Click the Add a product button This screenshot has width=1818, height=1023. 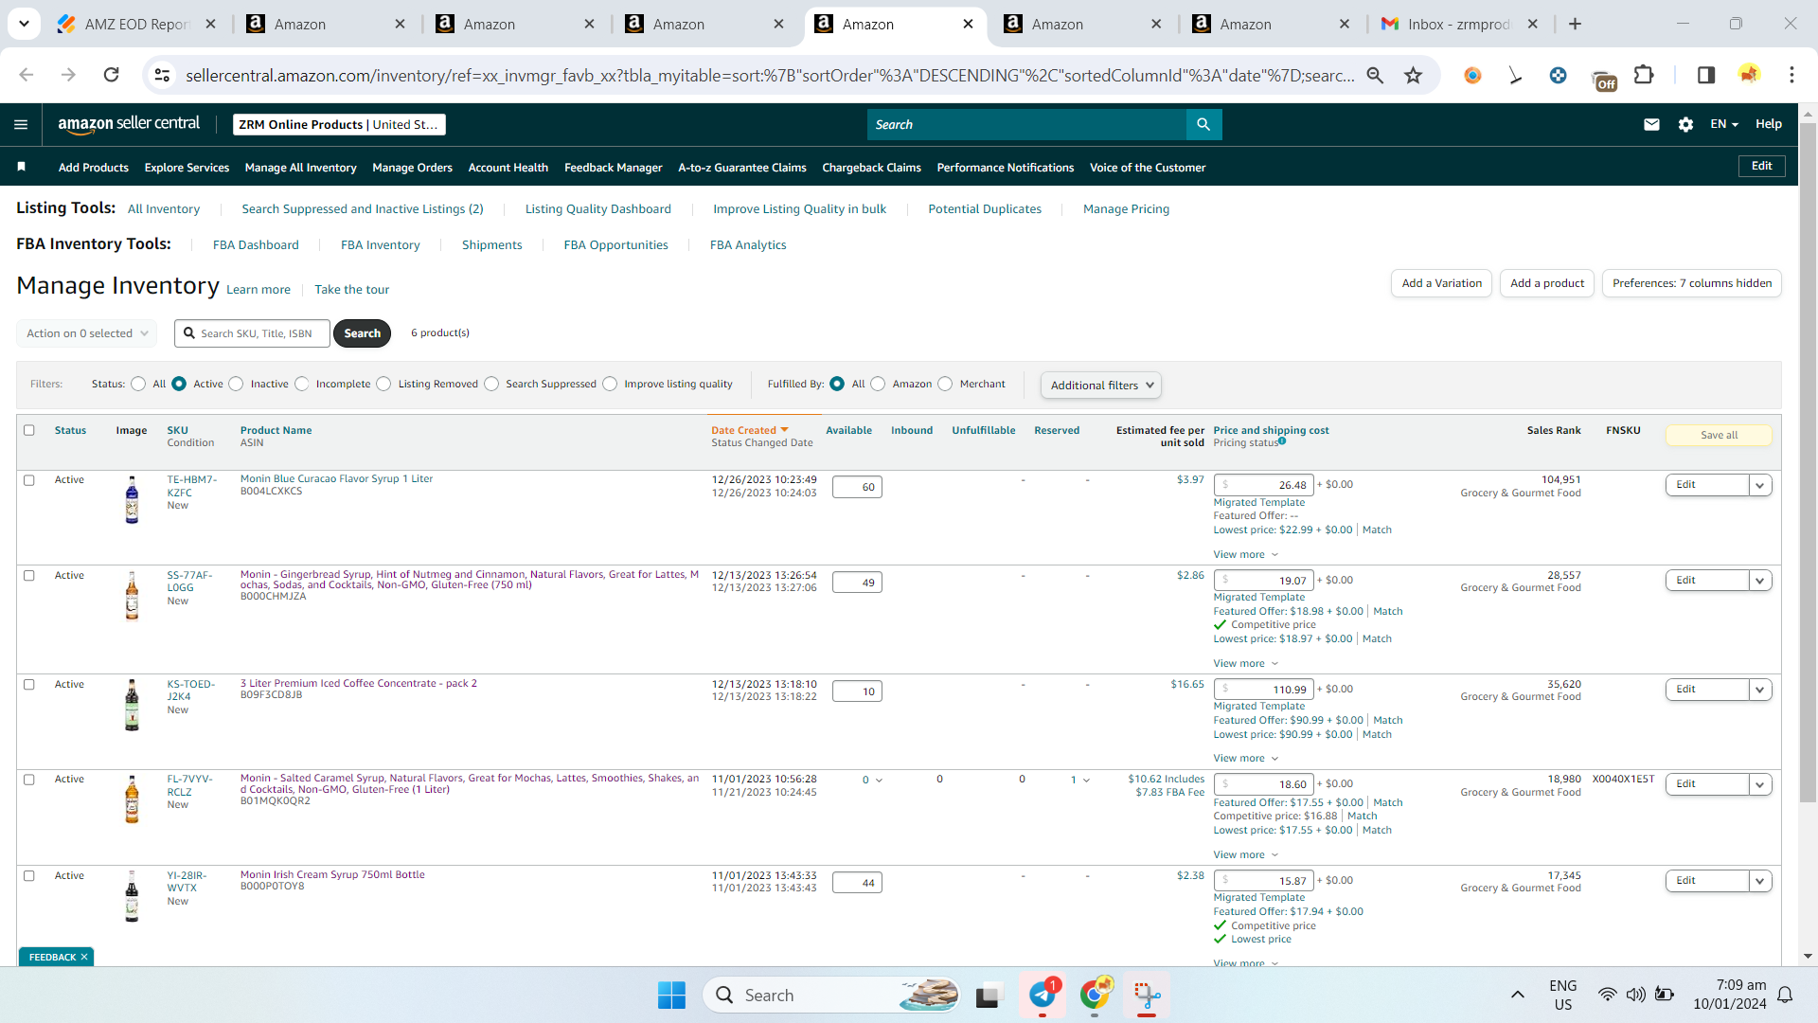[x=1546, y=283]
